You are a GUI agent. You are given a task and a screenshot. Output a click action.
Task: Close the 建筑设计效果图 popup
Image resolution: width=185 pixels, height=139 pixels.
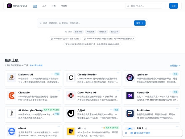click(x=126, y=133)
